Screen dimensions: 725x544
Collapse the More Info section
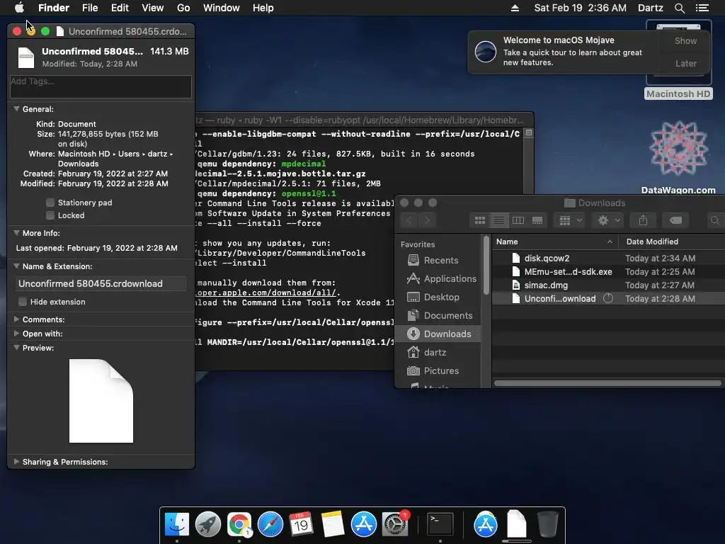(17, 233)
